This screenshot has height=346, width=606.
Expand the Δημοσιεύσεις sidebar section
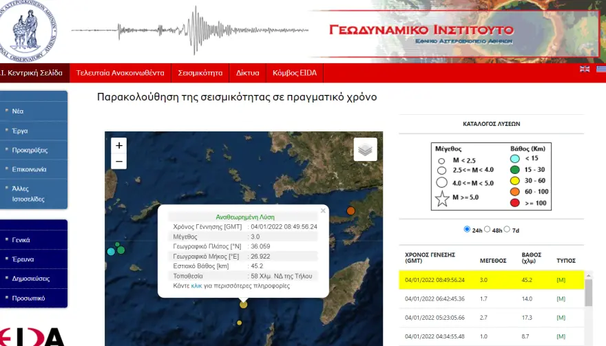click(x=30, y=279)
